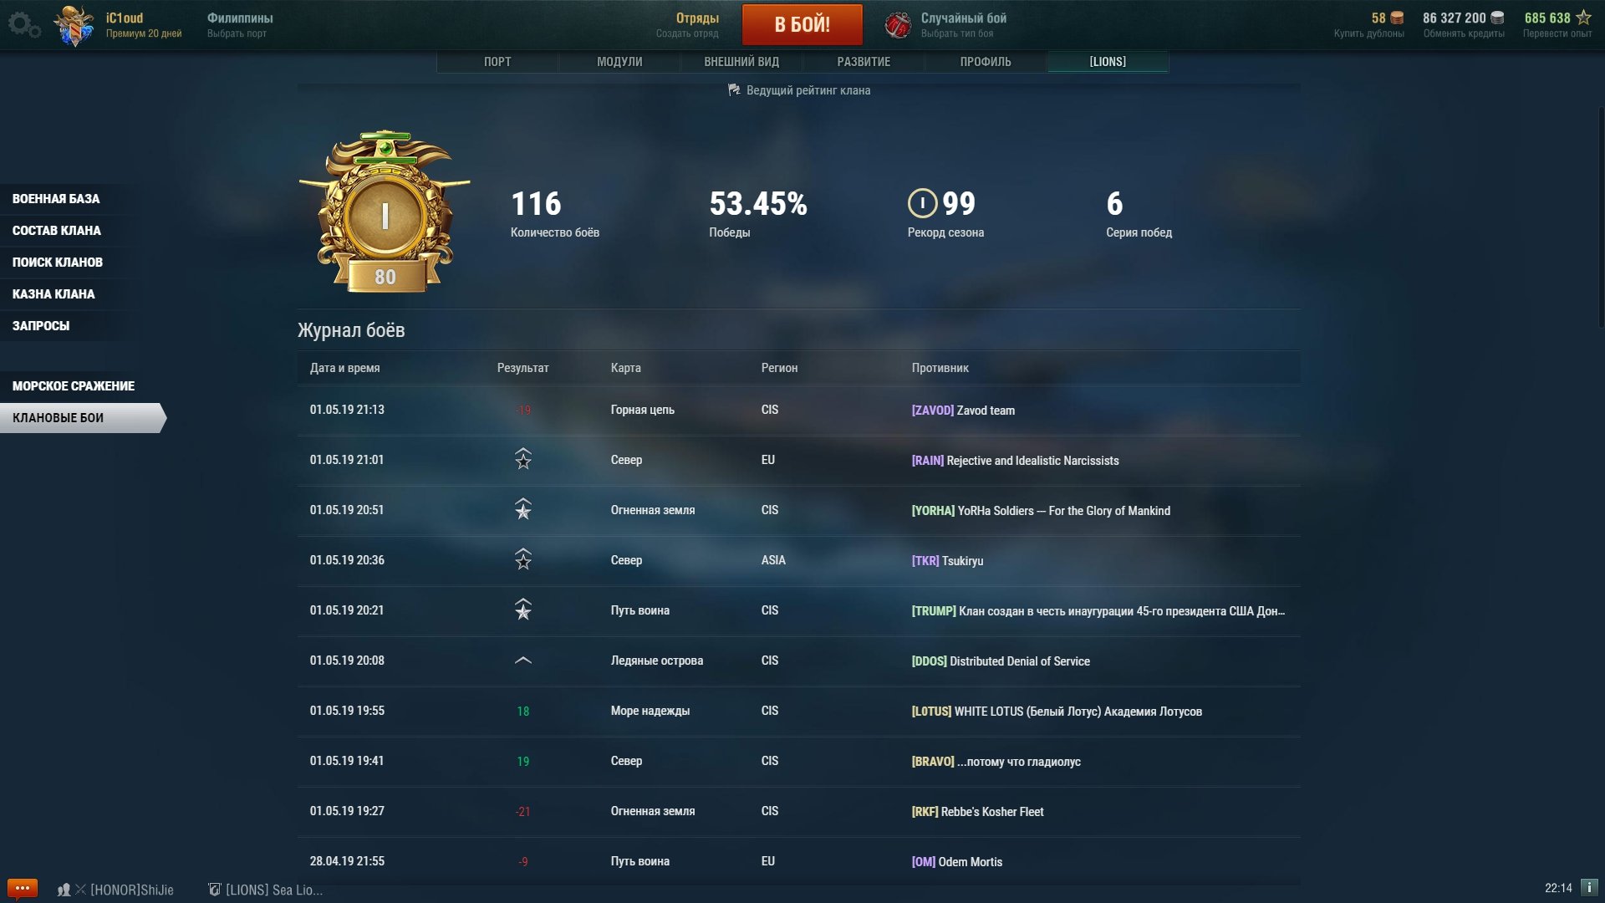Click the info icon next to the clock

click(1589, 888)
